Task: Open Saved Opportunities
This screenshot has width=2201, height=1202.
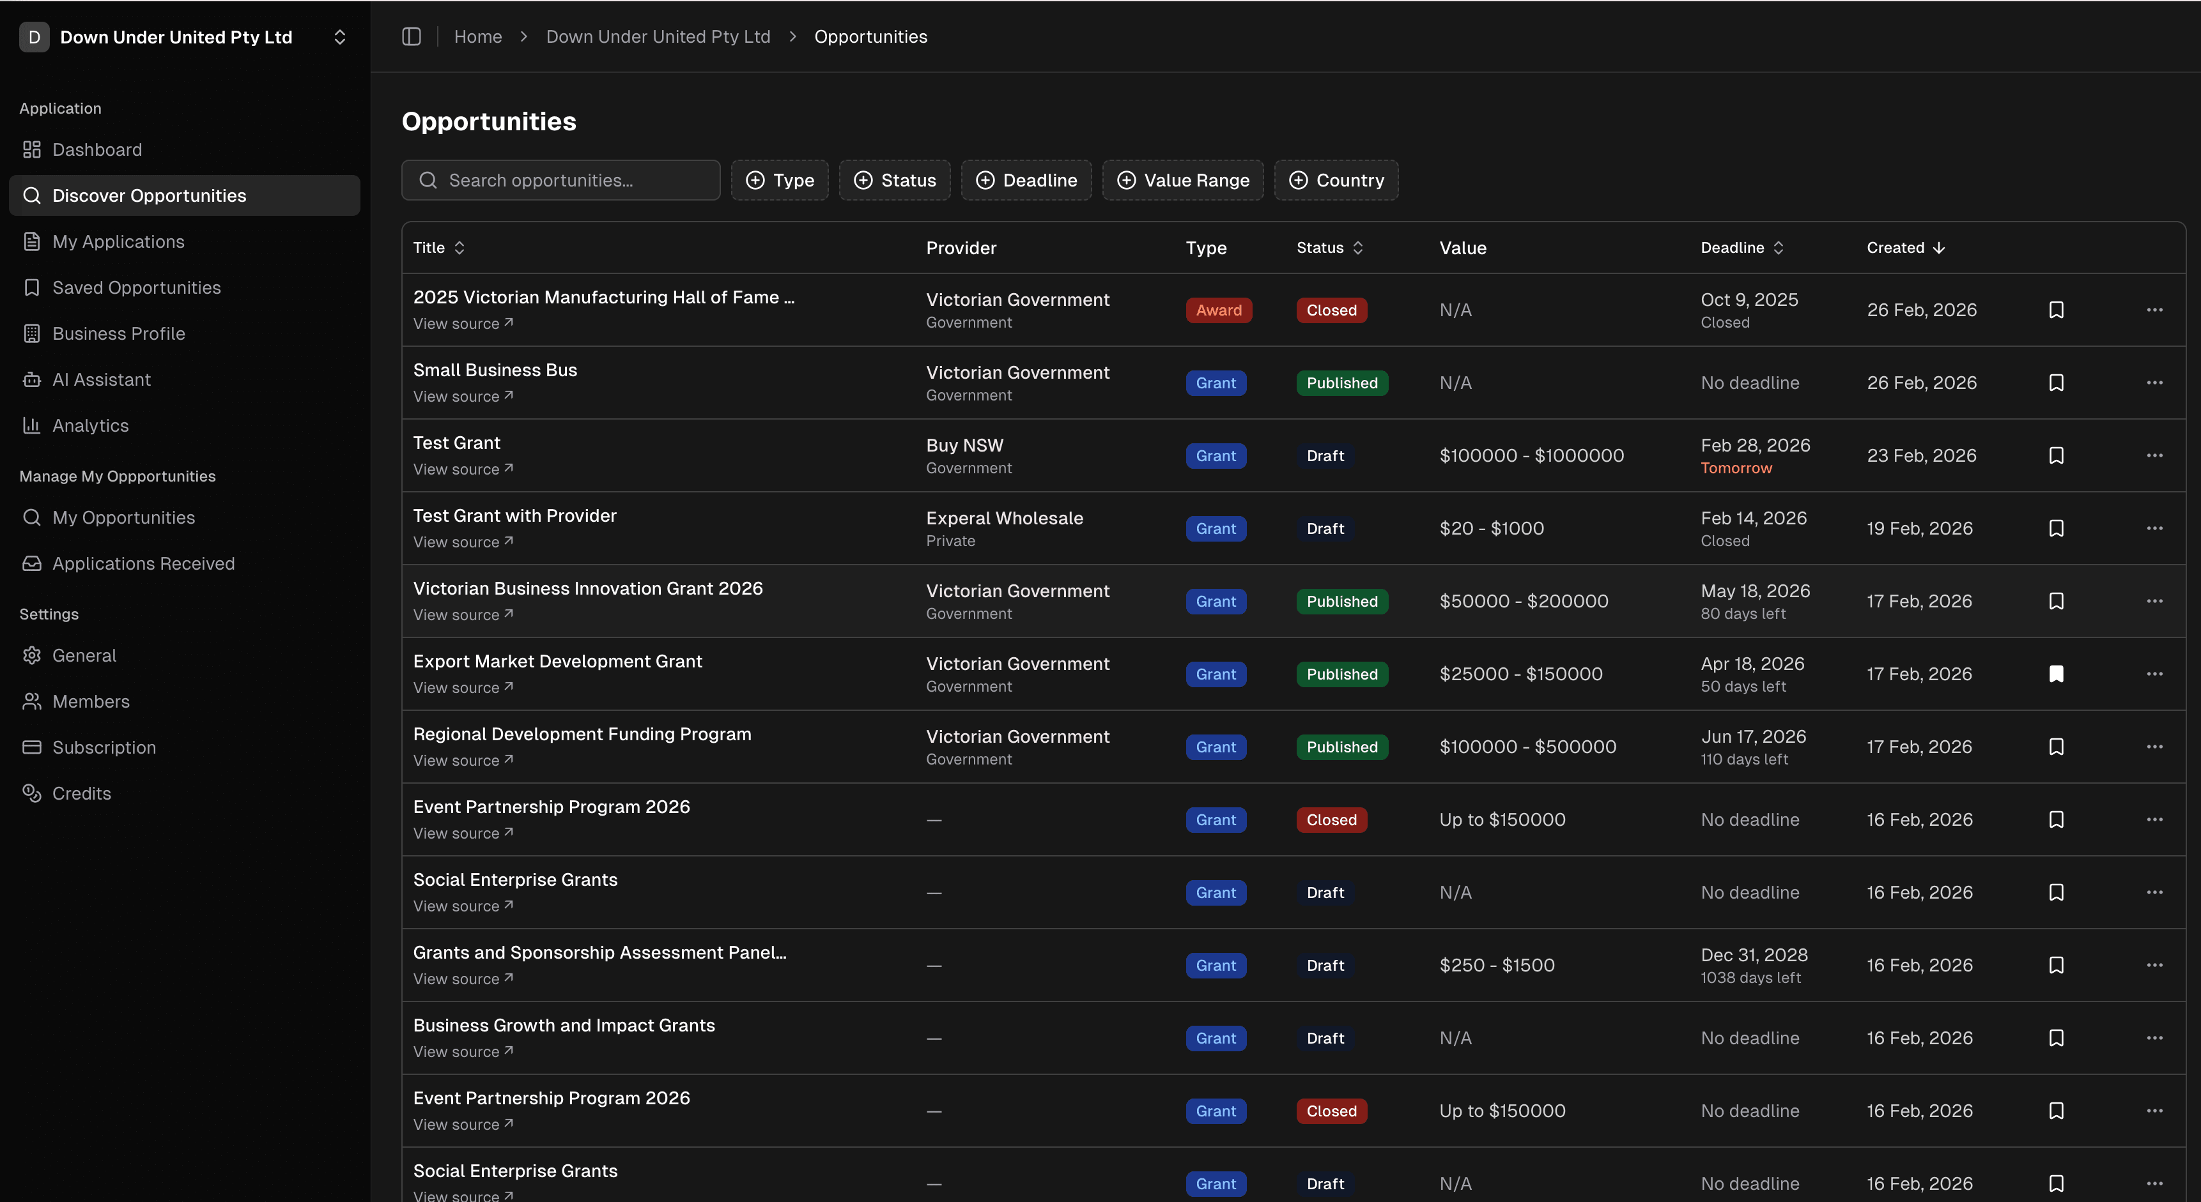Action: pyautogui.click(x=136, y=287)
